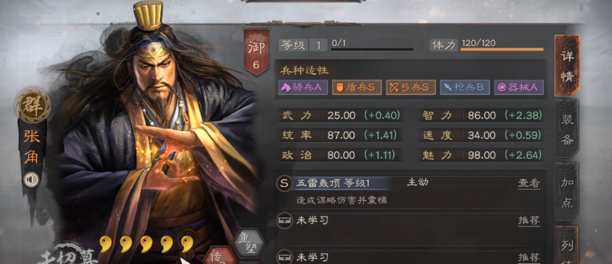This screenshot has height=264, width=612.
Task: Click 推荐 for the second unlearned skill
Action: click(x=529, y=257)
